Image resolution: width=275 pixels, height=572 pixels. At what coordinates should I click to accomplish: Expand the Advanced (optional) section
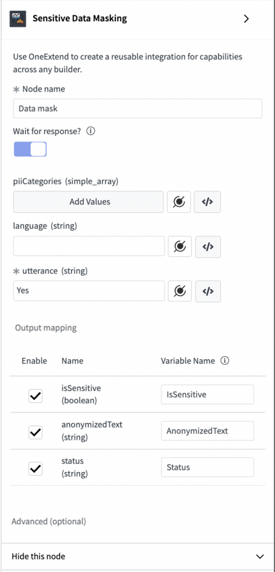coord(49,521)
